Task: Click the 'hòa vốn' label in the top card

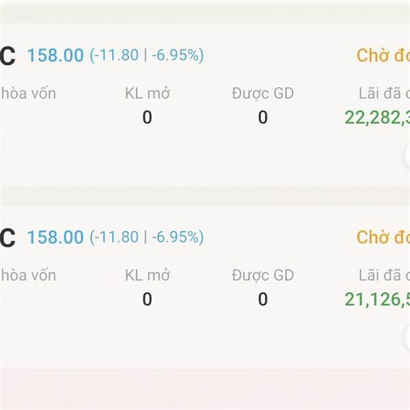Action: 28,94
